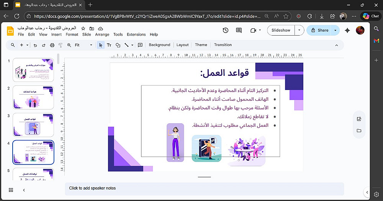The width and height of the screenshot is (383, 201).
Task: Open the Arrange menu
Action: click(x=102, y=34)
